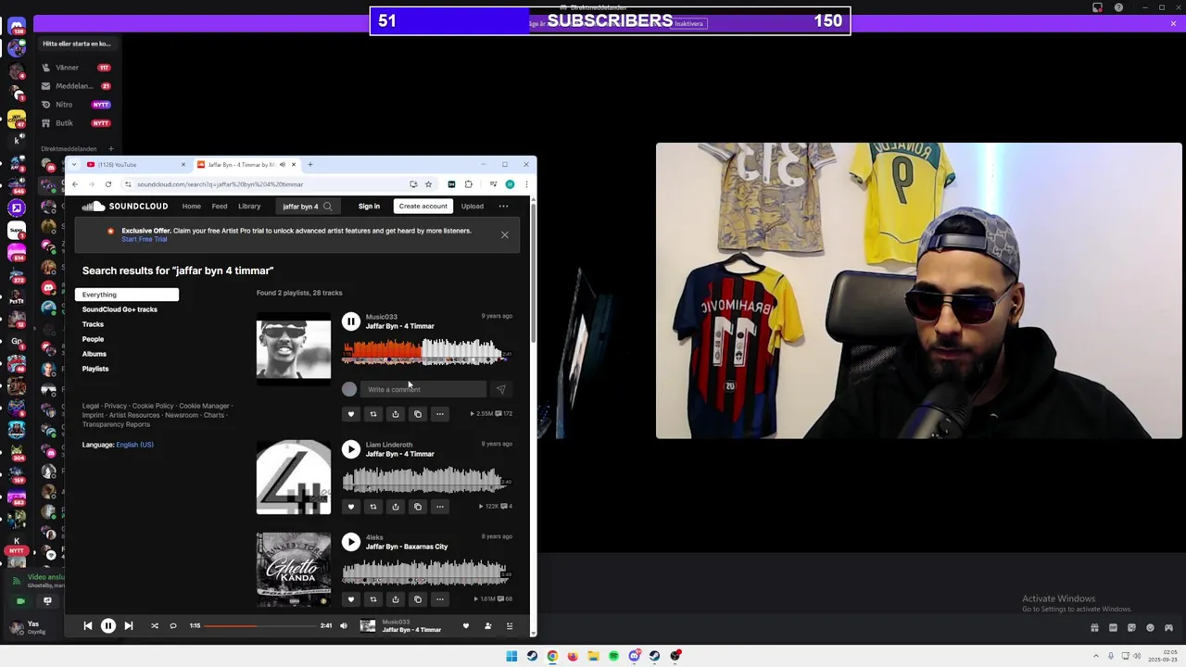Open the next-up queue list

(x=509, y=626)
